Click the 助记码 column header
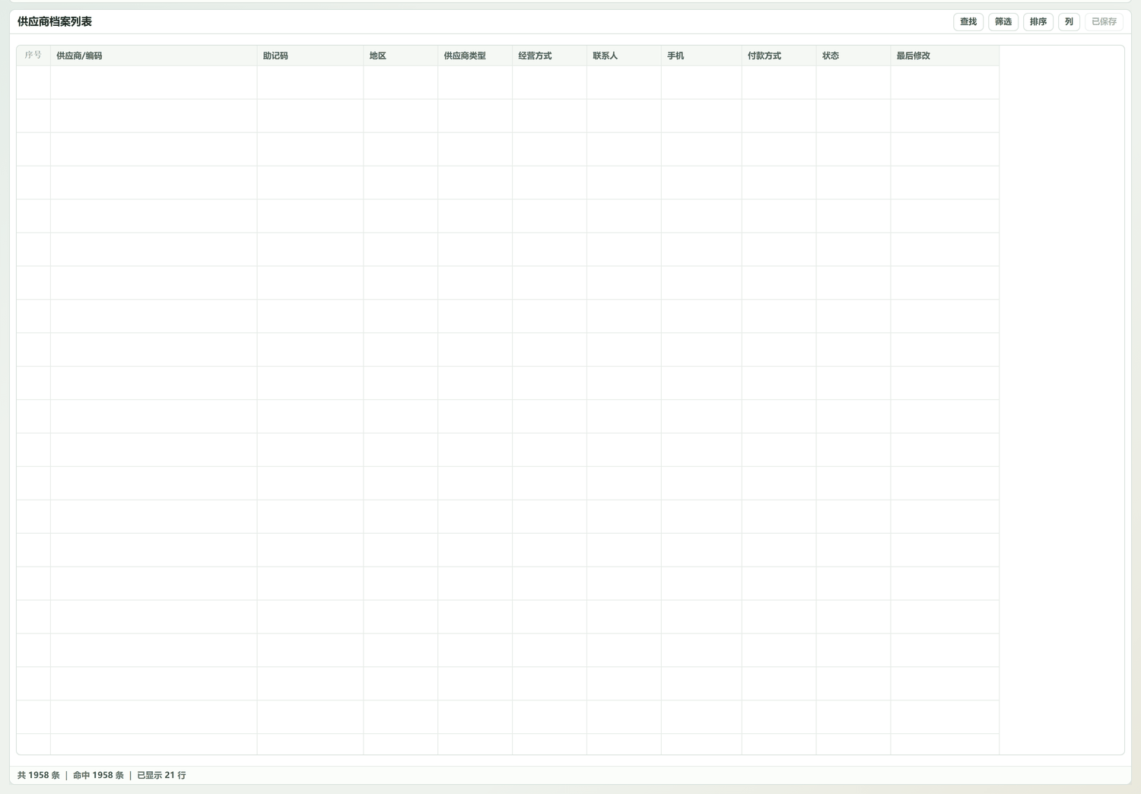 click(310, 56)
